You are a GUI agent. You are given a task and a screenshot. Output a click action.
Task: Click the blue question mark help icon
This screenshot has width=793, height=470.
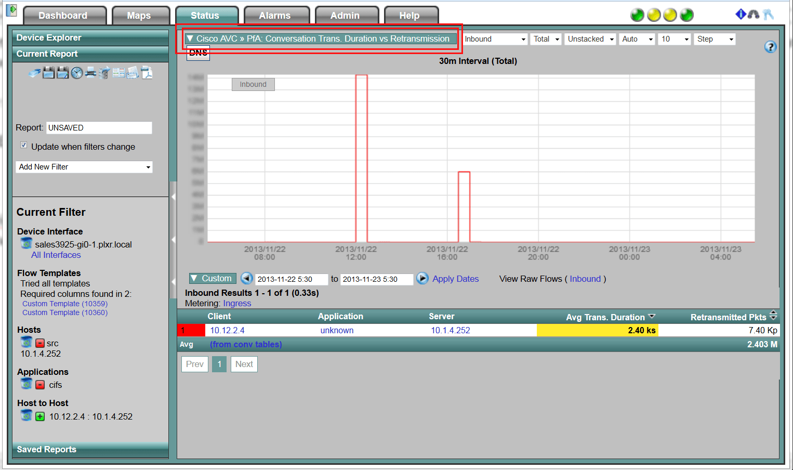coord(771,47)
